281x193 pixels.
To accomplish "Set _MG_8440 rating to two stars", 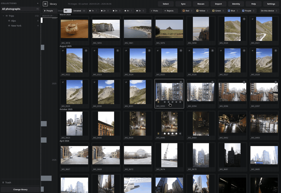I will 169,134.
